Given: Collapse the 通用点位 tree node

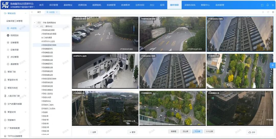Looking at the screenshot, I should 37,26.
